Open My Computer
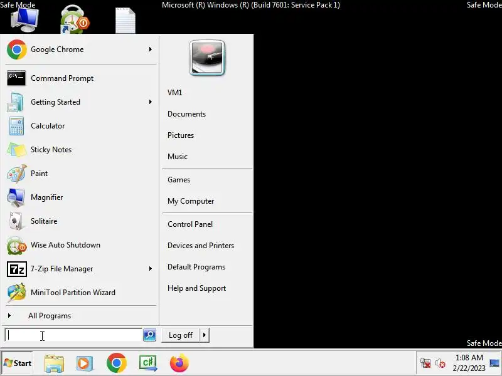The width and height of the screenshot is (502, 376). 191,201
